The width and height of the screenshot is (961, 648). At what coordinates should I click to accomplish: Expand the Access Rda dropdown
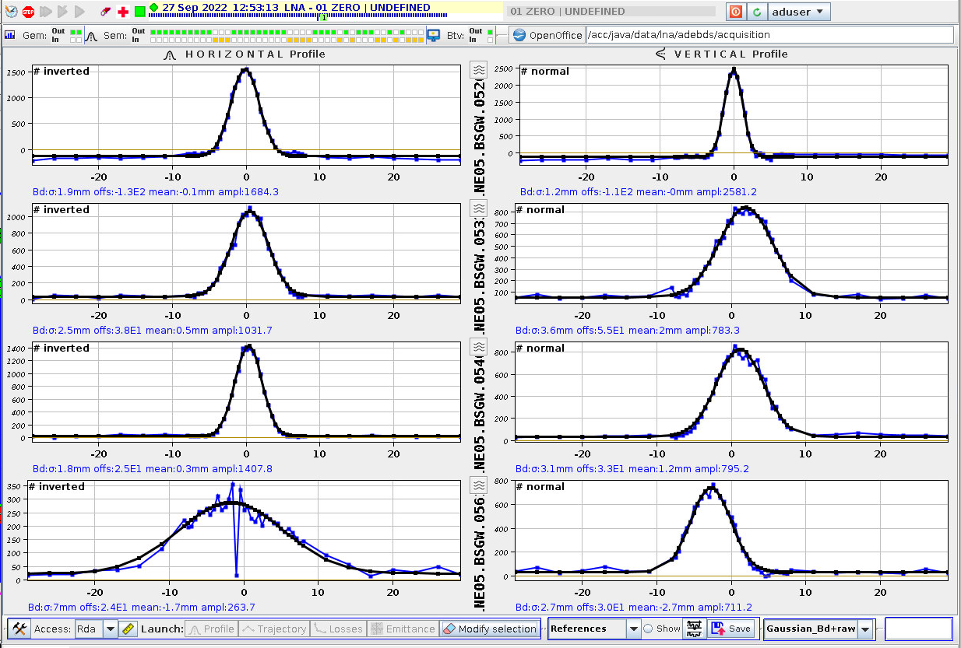pyautogui.click(x=110, y=629)
